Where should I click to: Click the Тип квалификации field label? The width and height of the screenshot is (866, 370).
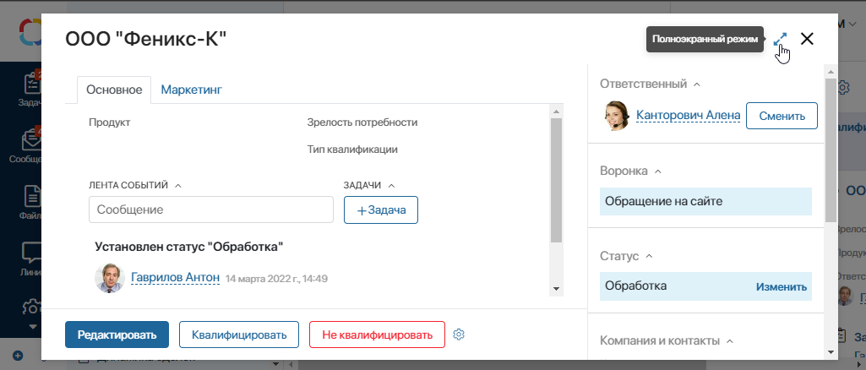(x=352, y=150)
